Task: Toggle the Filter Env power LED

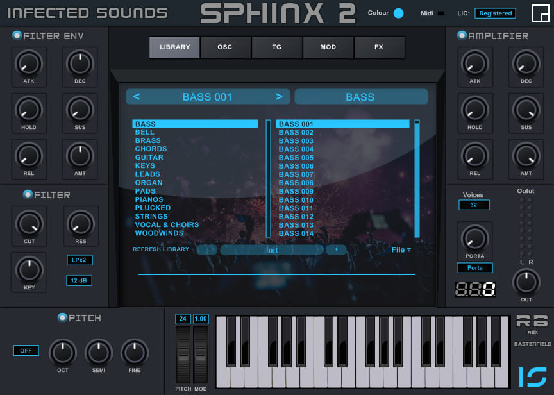Action: point(17,35)
